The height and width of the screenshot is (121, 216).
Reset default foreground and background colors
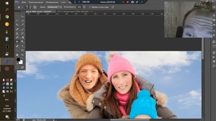17,64
